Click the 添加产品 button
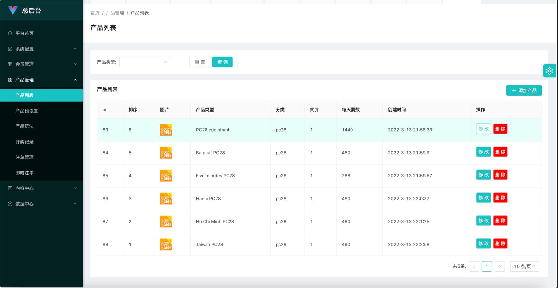The image size is (558, 288). [523, 90]
